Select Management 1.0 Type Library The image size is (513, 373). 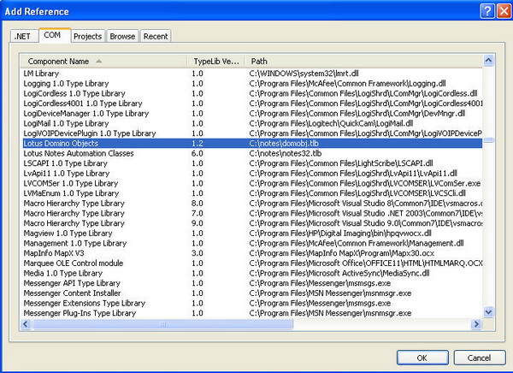(x=252, y=243)
